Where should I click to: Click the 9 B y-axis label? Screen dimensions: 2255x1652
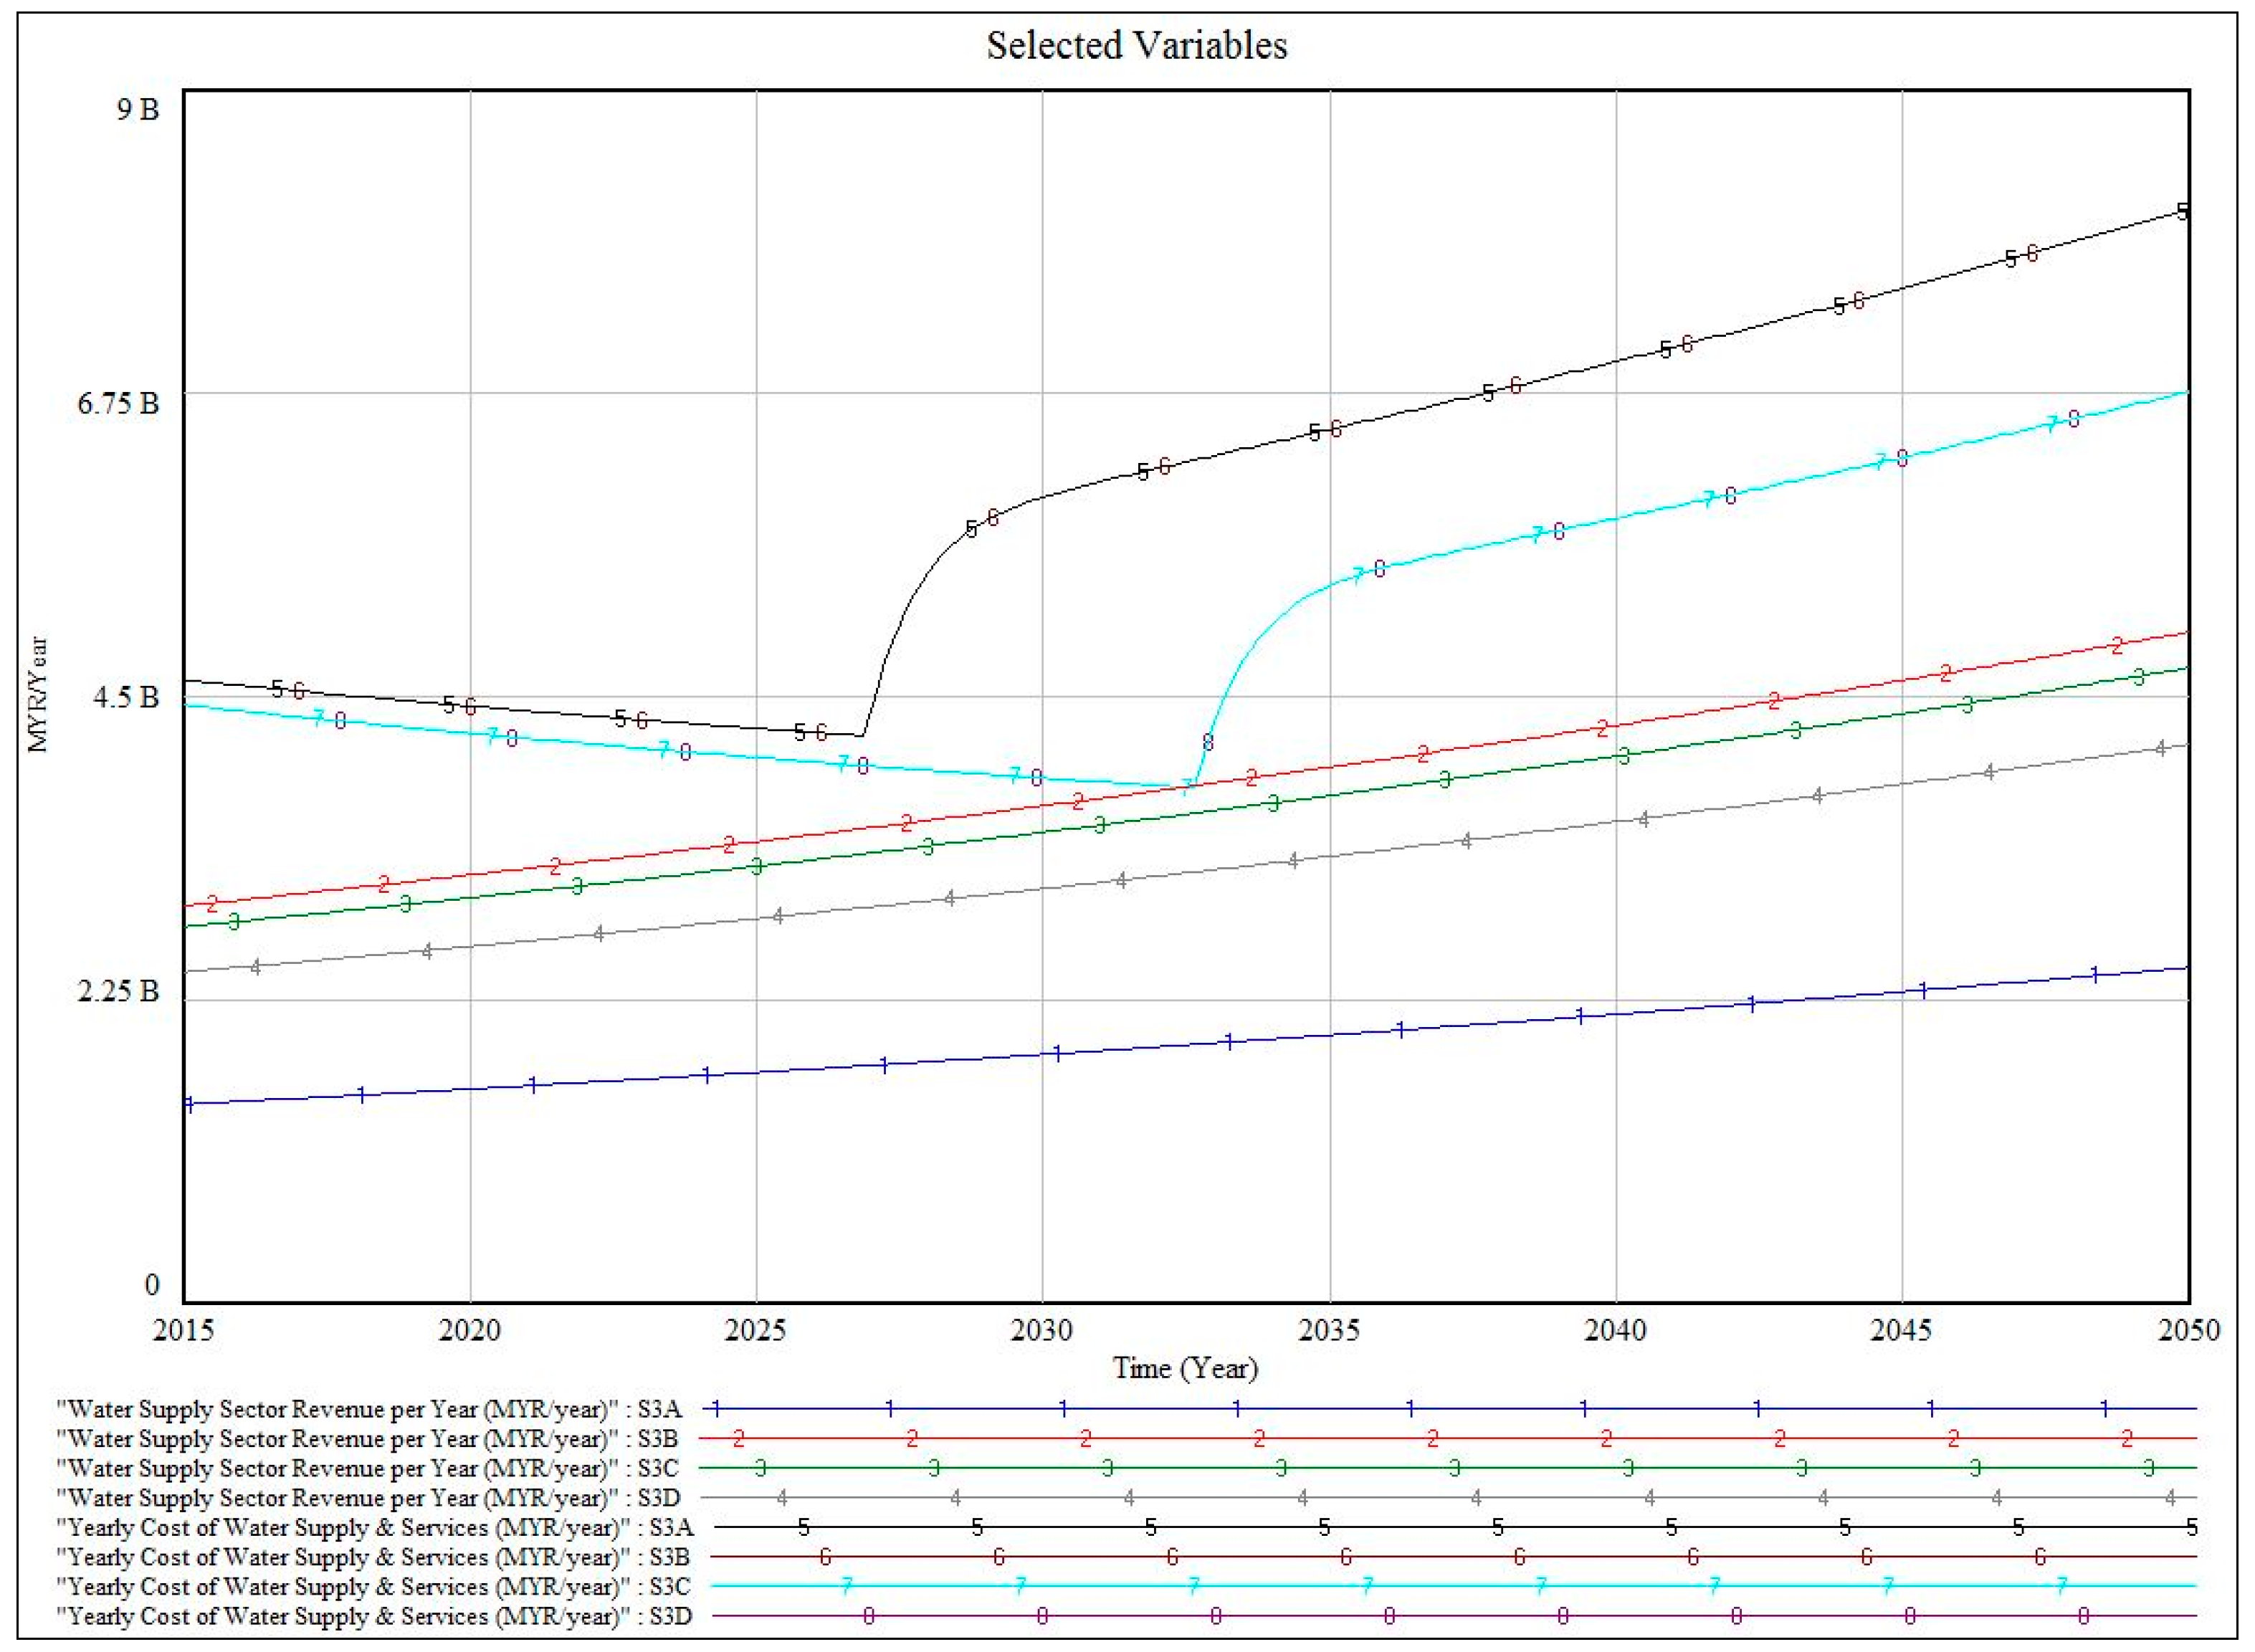(x=137, y=109)
